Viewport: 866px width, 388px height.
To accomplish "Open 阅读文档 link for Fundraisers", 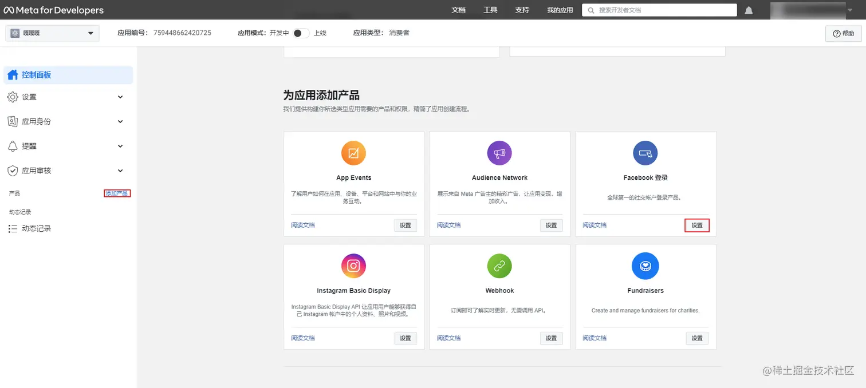I will click(595, 338).
